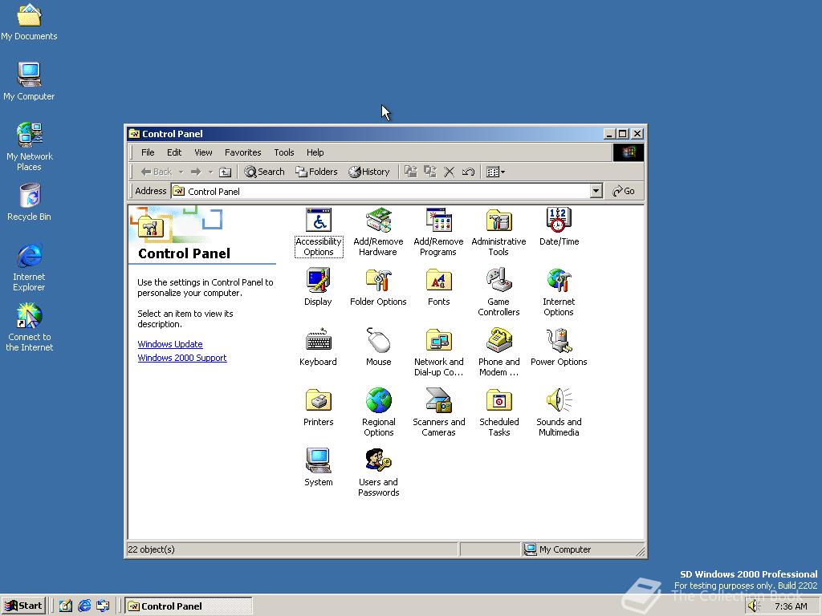
Task: Click the Copy To toolbar icon
Action: coord(430,172)
